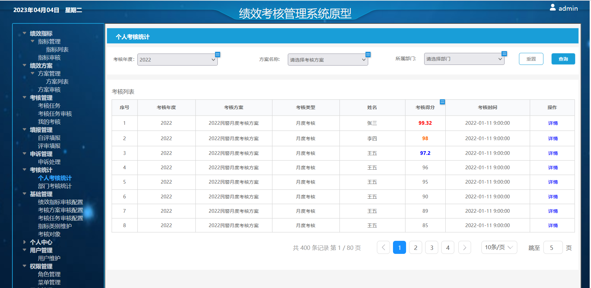Collapse the 申诉管理 tree node

coord(24,154)
